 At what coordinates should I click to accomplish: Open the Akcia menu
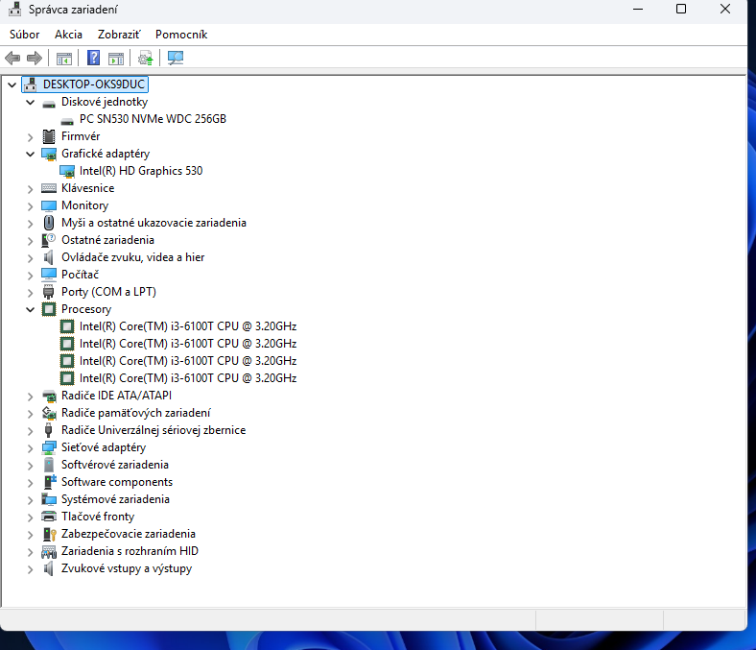[x=68, y=35]
